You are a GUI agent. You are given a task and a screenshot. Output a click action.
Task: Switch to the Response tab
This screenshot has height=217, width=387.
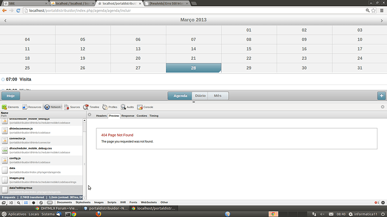tap(128, 116)
